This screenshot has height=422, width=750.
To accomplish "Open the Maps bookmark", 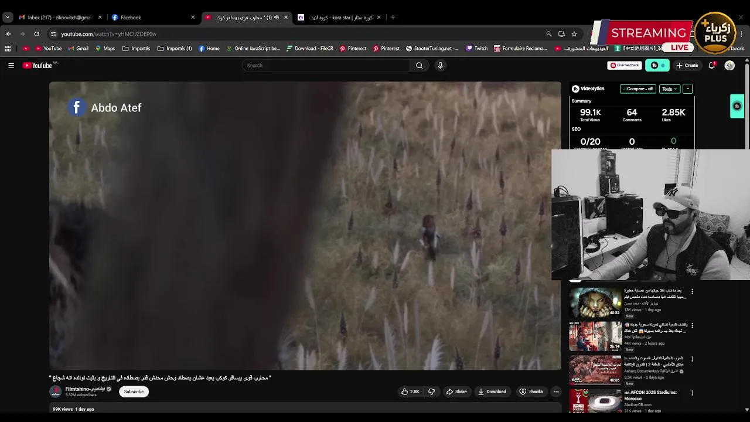I will tap(105, 49).
